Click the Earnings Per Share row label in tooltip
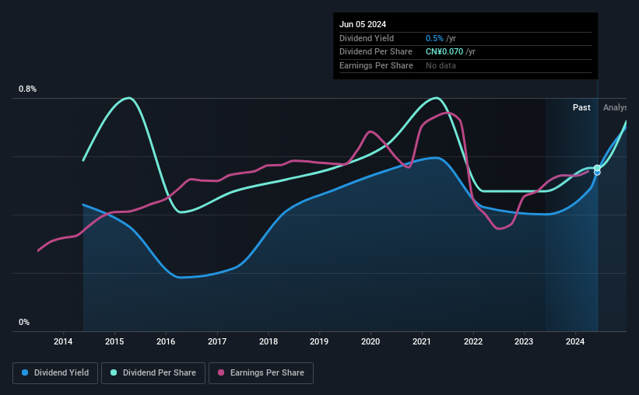This screenshot has width=639, height=395. [x=376, y=65]
